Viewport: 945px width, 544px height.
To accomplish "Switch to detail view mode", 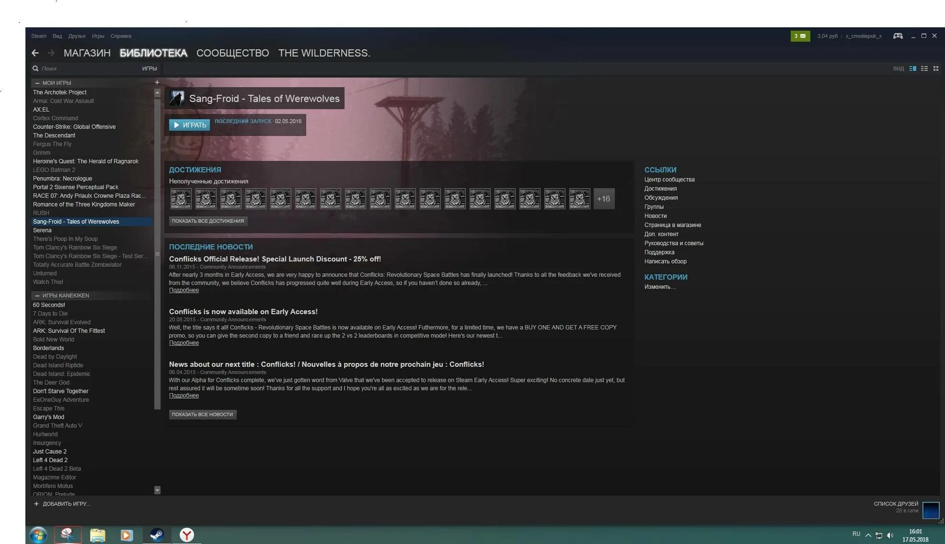I will coord(912,68).
